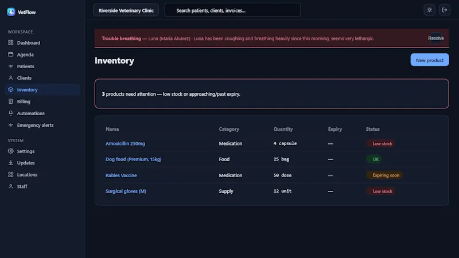This screenshot has height=258, width=459.
Task: Click the Food category cell
Action: [224, 159]
